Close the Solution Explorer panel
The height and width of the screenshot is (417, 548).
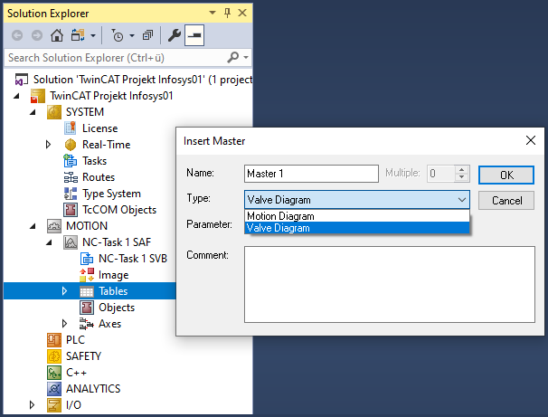[x=242, y=13]
